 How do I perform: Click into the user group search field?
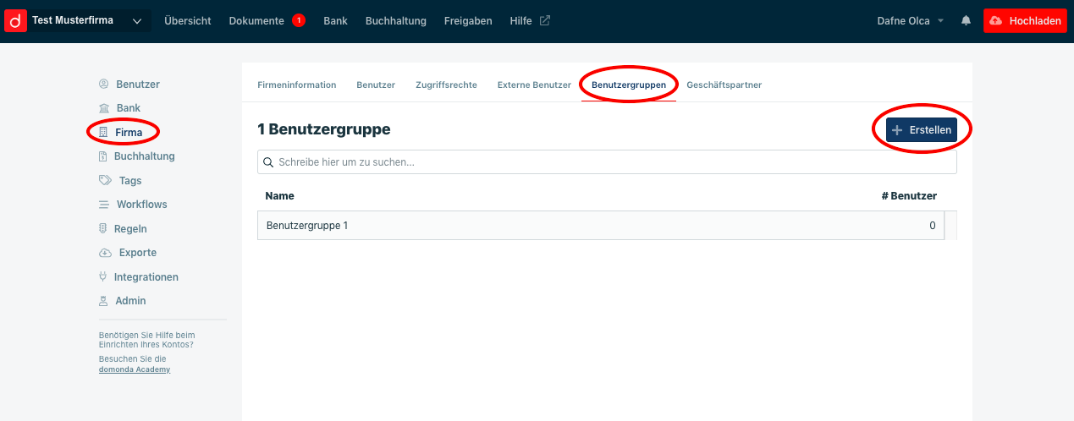click(607, 161)
